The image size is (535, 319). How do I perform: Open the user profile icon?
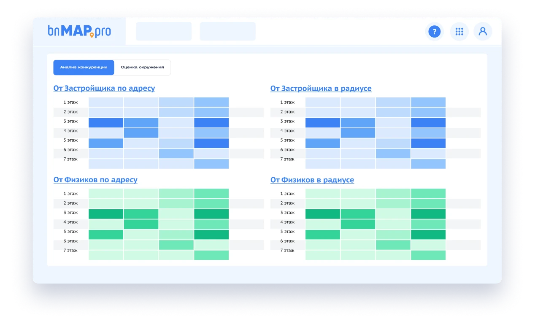pyautogui.click(x=483, y=32)
